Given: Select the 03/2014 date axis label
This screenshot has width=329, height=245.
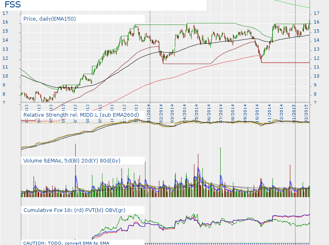Looking at the screenshot, I should [x=172, y=113].
